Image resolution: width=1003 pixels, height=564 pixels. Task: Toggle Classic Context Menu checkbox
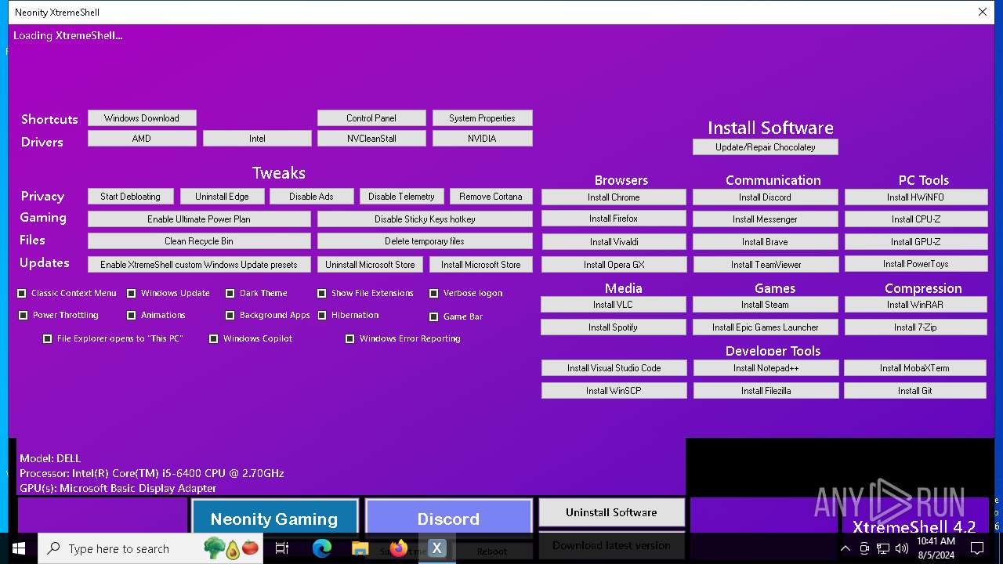pyautogui.click(x=22, y=294)
